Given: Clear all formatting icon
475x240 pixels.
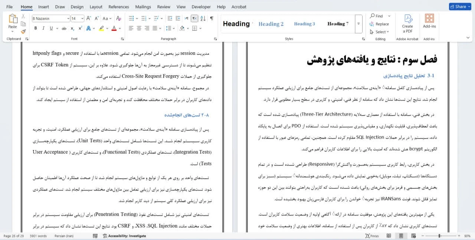Looking at the screenshot, I should [x=119, y=18].
